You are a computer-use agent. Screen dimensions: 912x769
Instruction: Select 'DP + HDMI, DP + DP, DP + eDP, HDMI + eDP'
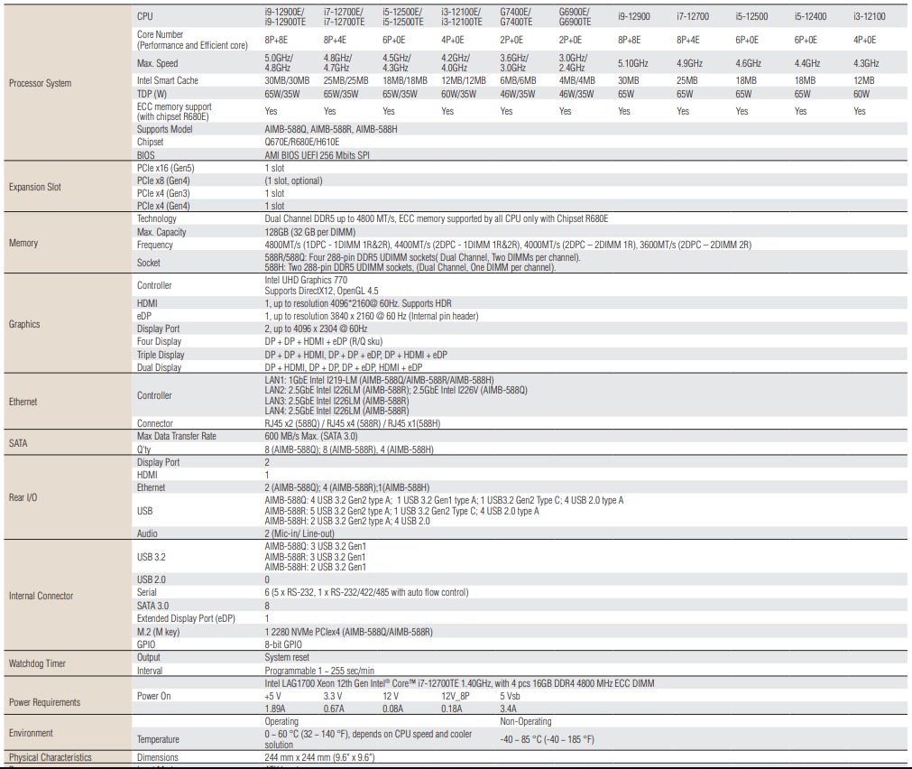[343, 367]
